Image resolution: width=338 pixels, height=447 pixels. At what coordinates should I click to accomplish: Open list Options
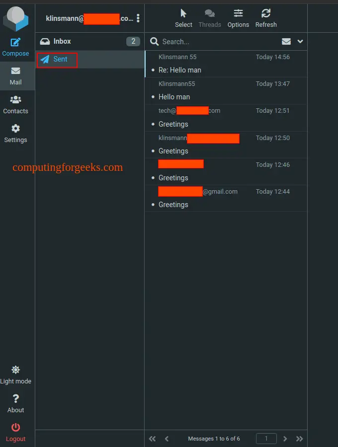coord(238,18)
